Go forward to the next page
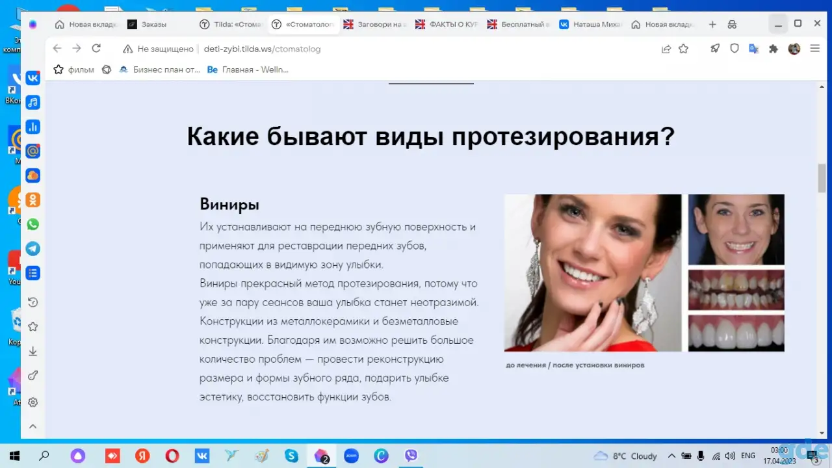The image size is (832, 468). pos(77,49)
